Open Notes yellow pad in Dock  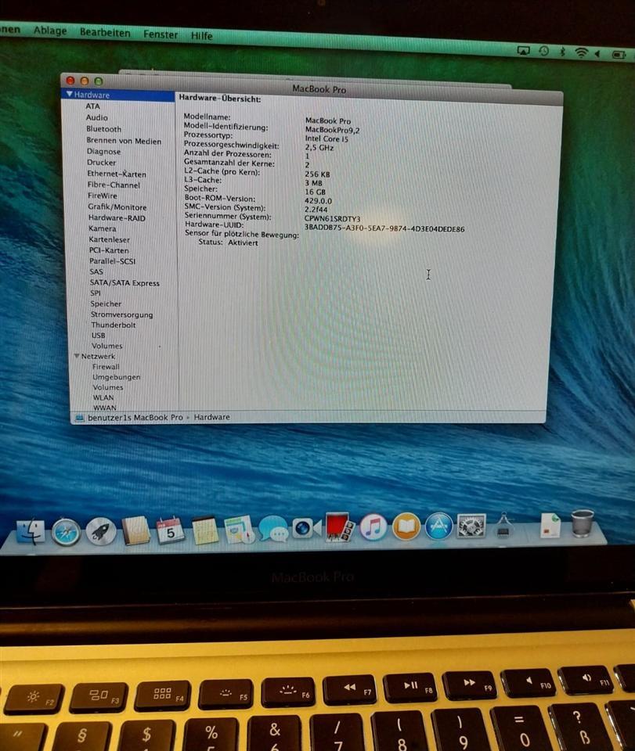pyautogui.click(x=205, y=530)
